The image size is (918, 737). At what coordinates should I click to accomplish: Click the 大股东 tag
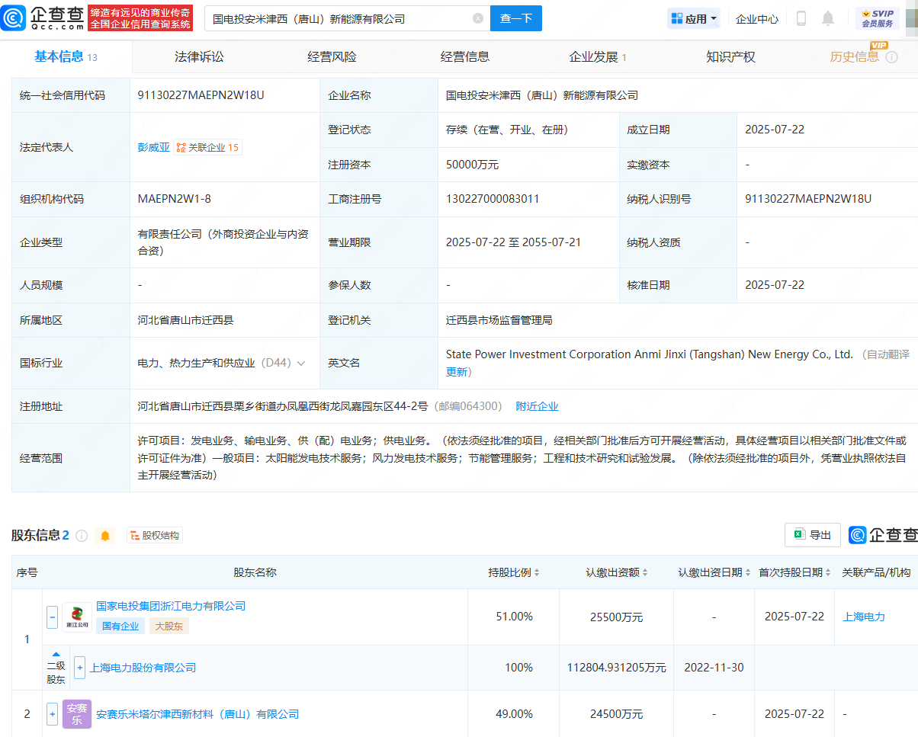[x=169, y=626]
